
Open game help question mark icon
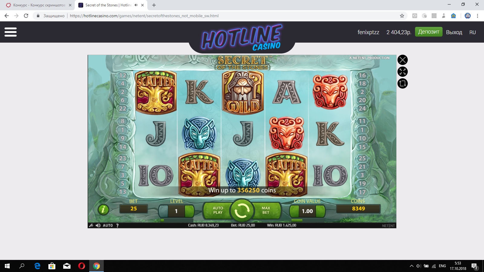[x=117, y=225]
